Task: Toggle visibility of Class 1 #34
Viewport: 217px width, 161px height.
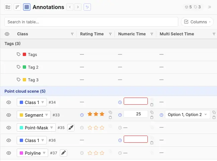Action: click(x=9, y=102)
